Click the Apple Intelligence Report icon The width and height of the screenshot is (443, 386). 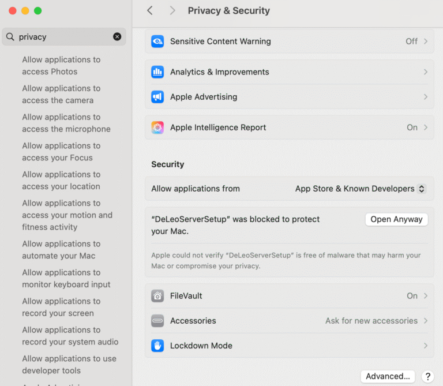[x=157, y=128]
